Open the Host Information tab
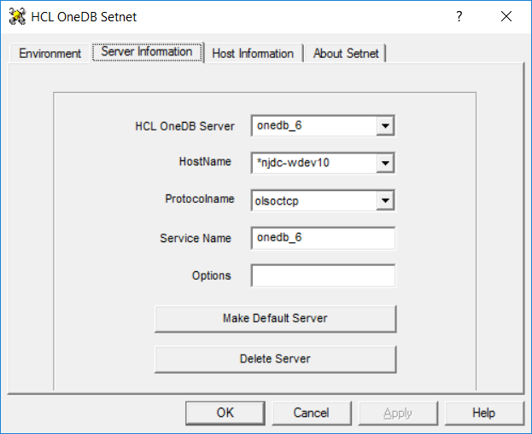Viewport: 532px width, 434px height. [x=253, y=54]
